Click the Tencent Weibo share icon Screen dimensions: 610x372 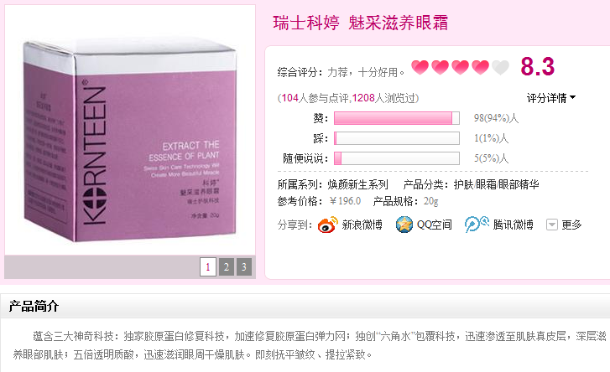pos(477,224)
